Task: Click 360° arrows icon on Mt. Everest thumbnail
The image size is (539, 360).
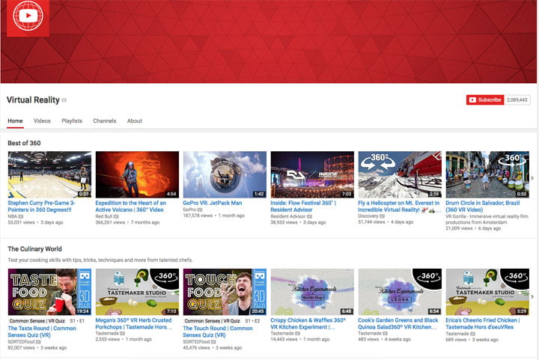Action: [x=380, y=162]
